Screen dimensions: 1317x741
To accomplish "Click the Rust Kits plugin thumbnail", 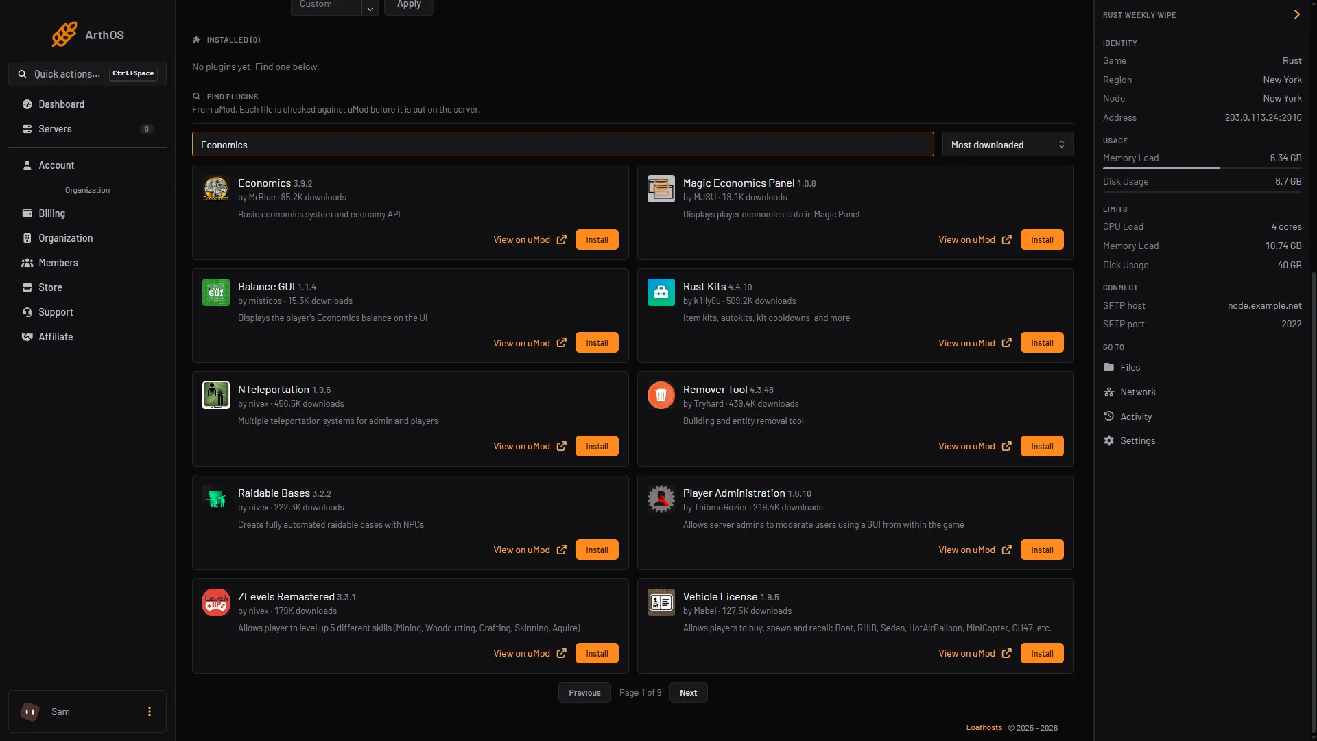I will tap(661, 292).
